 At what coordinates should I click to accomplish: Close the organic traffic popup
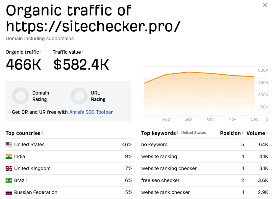265,5
